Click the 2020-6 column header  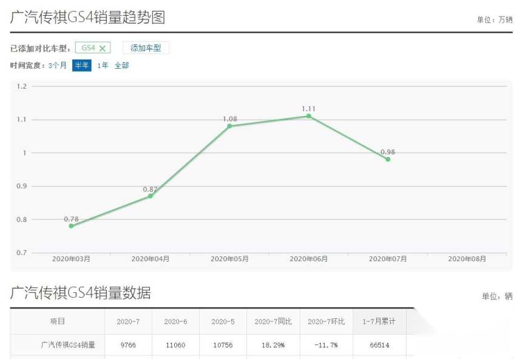(176, 321)
